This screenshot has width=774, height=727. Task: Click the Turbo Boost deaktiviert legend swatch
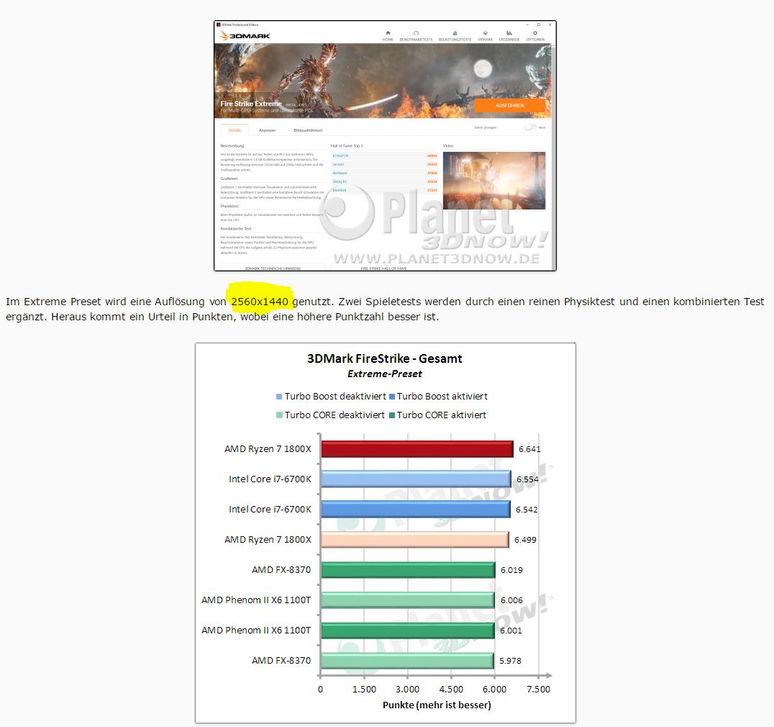(x=279, y=397)
